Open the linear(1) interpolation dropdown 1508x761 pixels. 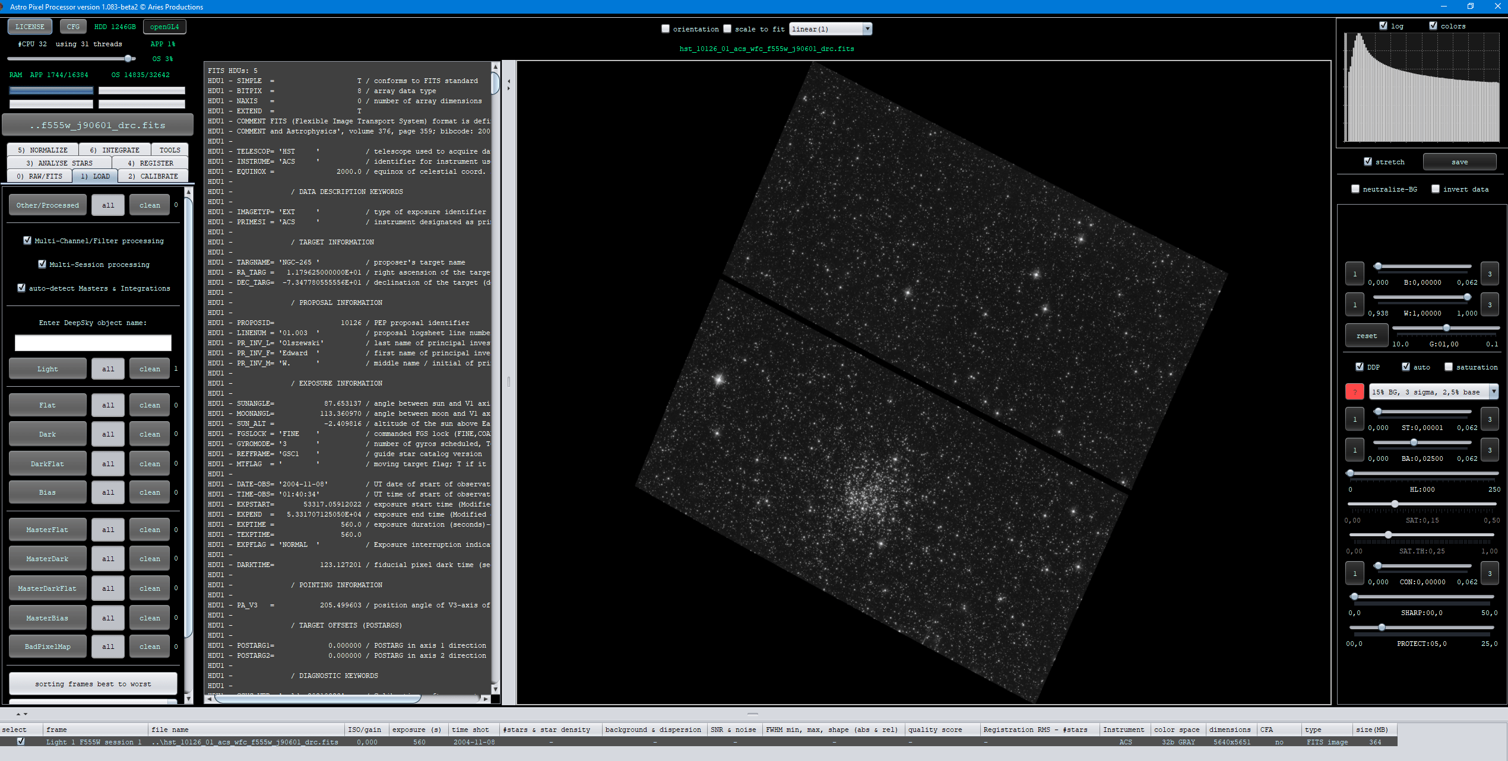[x=831, y=28]
